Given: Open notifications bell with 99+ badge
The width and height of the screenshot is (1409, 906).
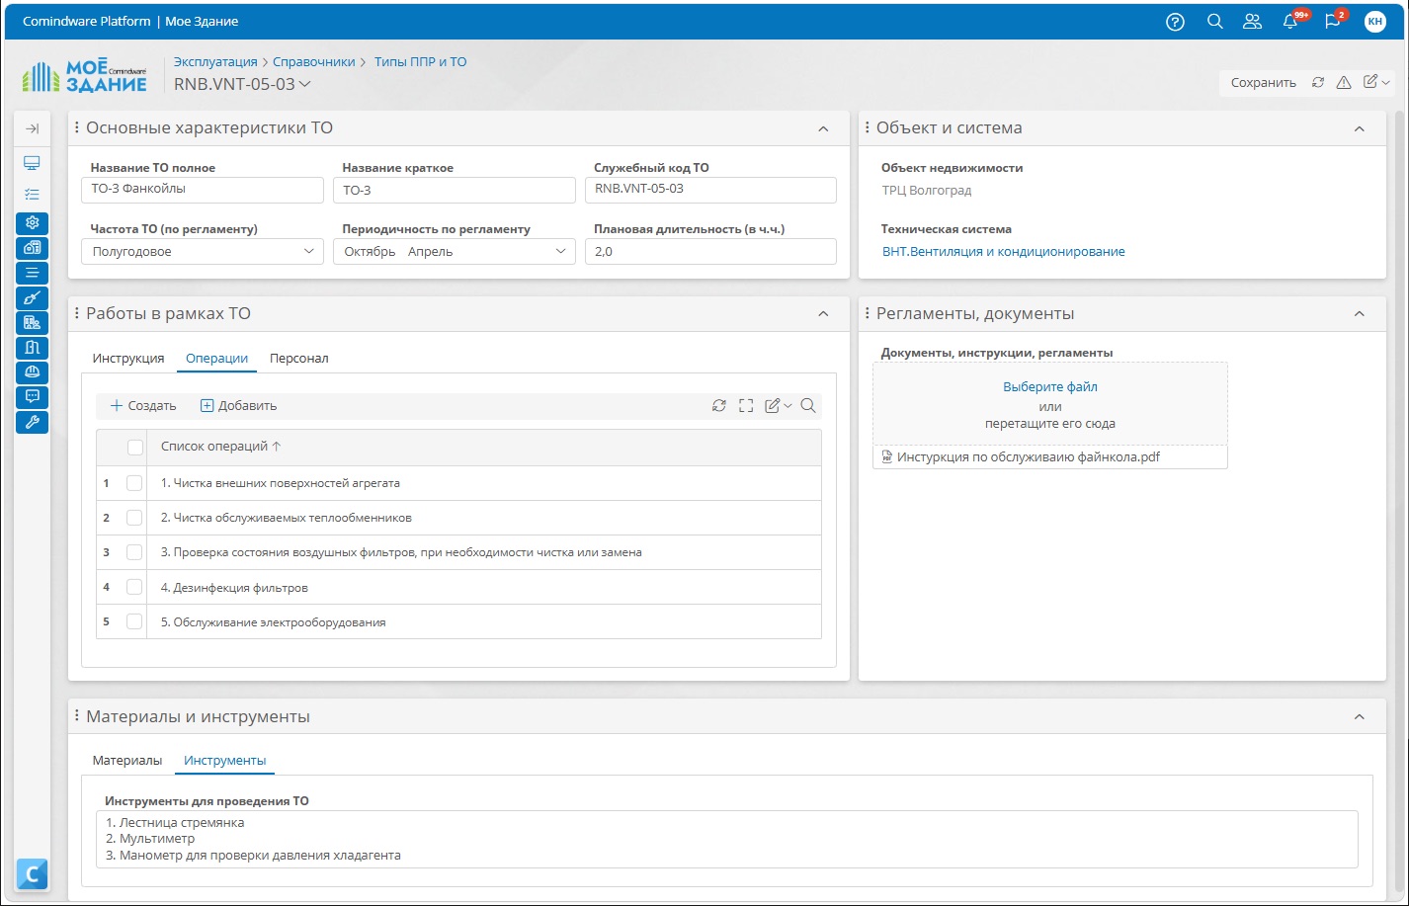Looking at the screenshot, I should (x=1290, y=22).
